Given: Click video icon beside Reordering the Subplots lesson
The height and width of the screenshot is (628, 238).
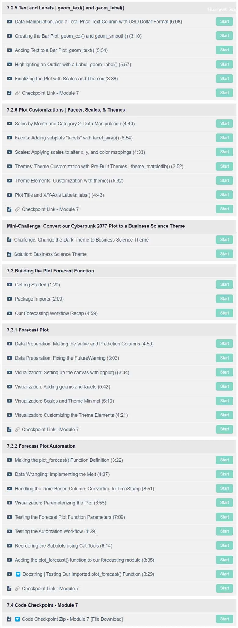Looking at the screenshot, I should (x=9, y=545).
